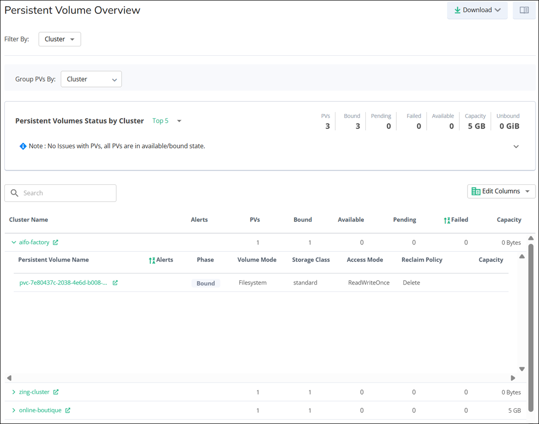Click the sort icon beside Failed column
The image size is (539, 424).
coord(447,220)
